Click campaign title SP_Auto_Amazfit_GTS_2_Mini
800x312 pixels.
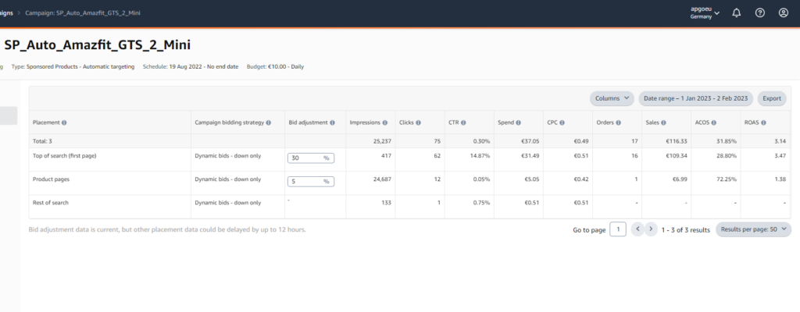[98, 45]
